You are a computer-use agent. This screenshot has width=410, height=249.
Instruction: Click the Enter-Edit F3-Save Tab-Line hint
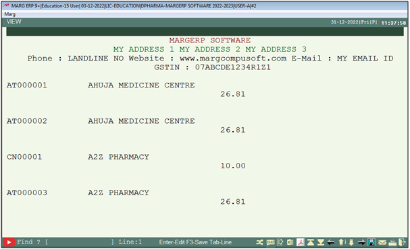[x=195, y=242]
